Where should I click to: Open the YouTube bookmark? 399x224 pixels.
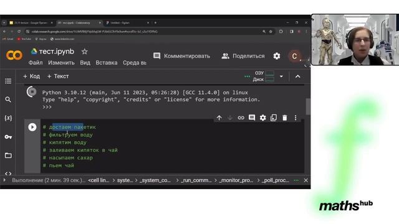(24, 39)
